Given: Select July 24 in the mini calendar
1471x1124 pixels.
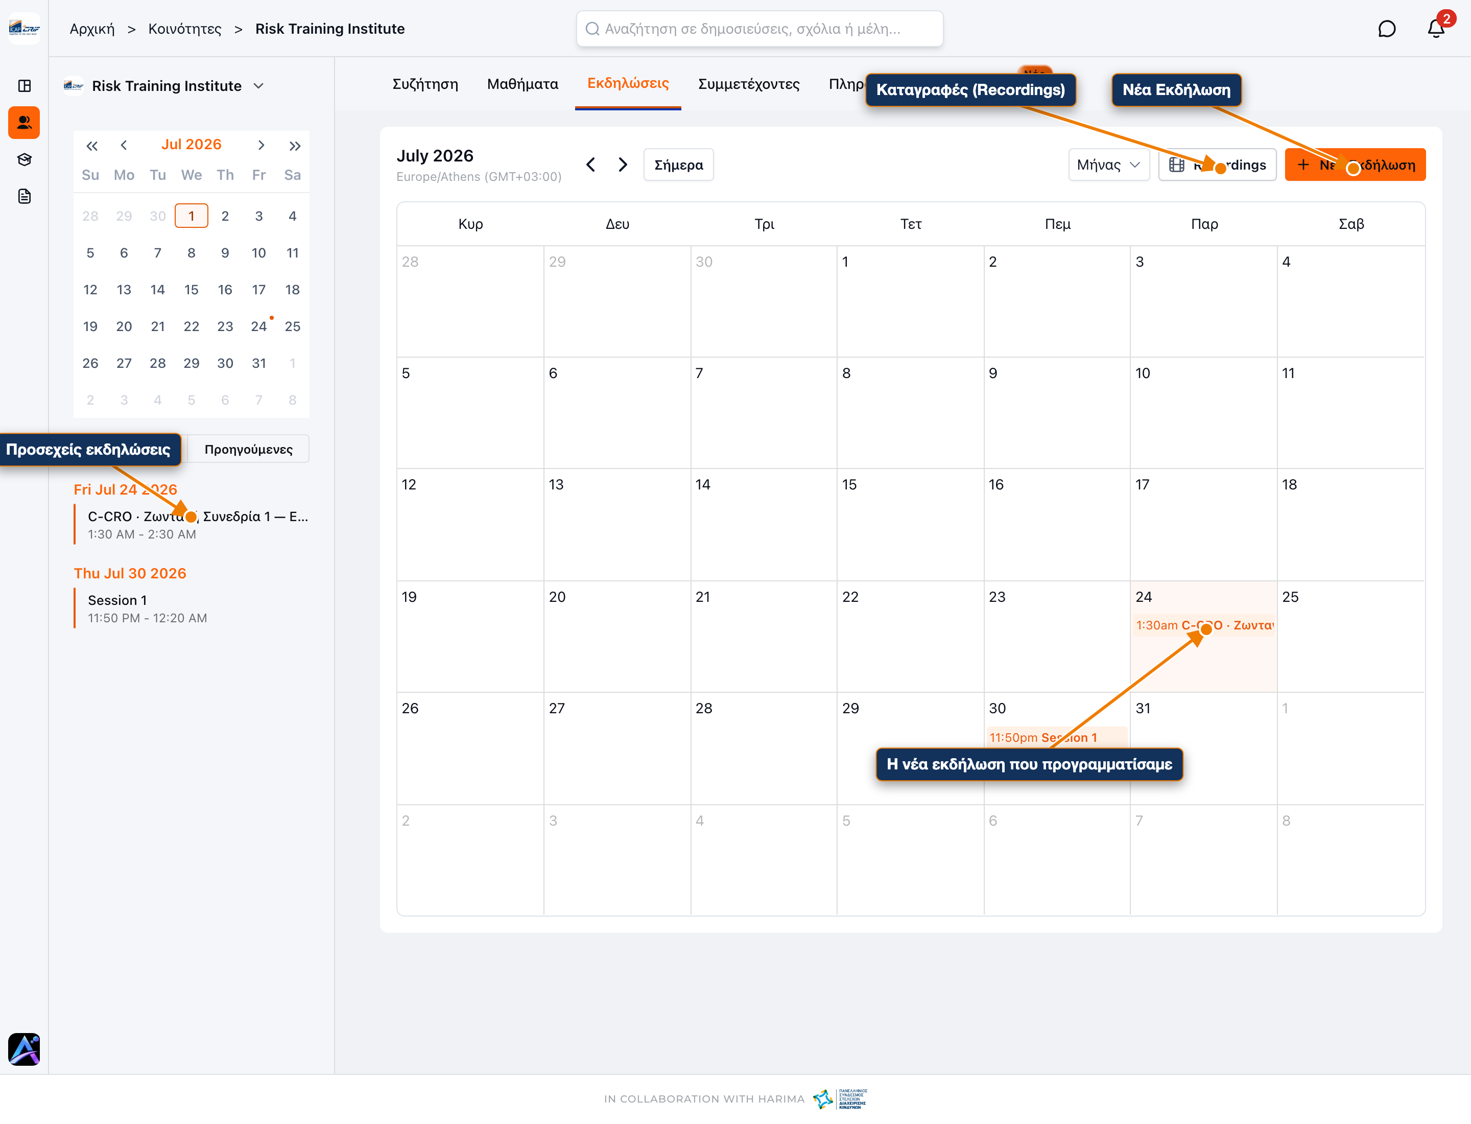Looking at the screenshot, I should (x=259, y=326).
